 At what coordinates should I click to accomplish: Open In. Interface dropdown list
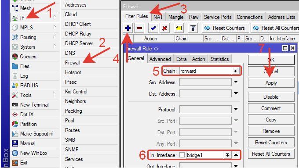coord(227,155)
